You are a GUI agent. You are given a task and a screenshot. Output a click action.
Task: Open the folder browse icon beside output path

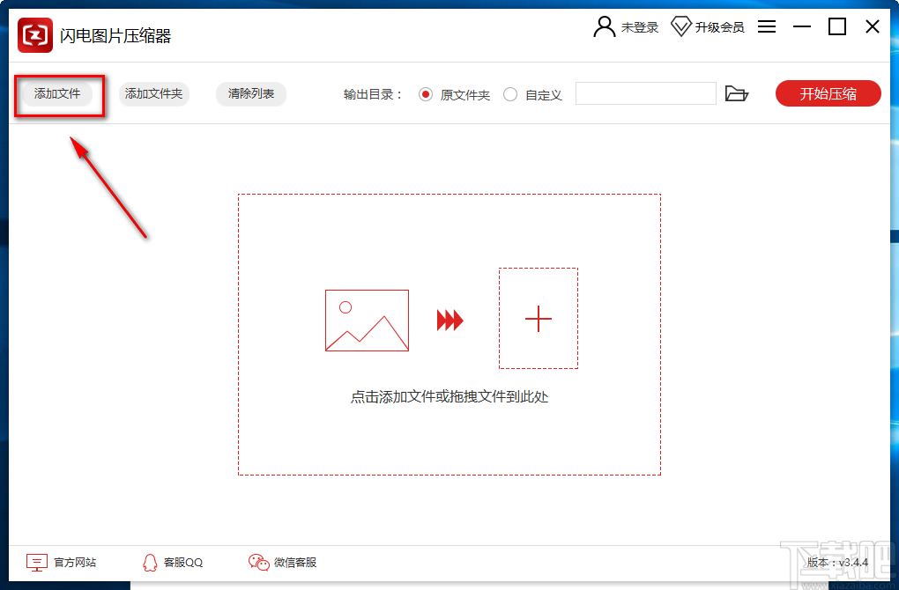click(738, 93)
